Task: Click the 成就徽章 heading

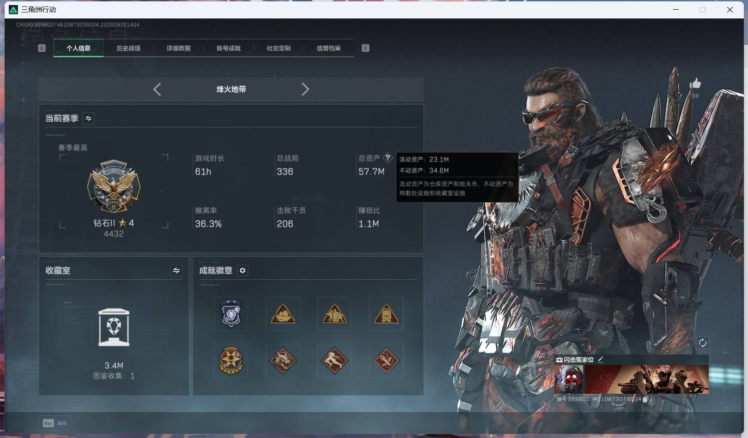Action: 216,270
